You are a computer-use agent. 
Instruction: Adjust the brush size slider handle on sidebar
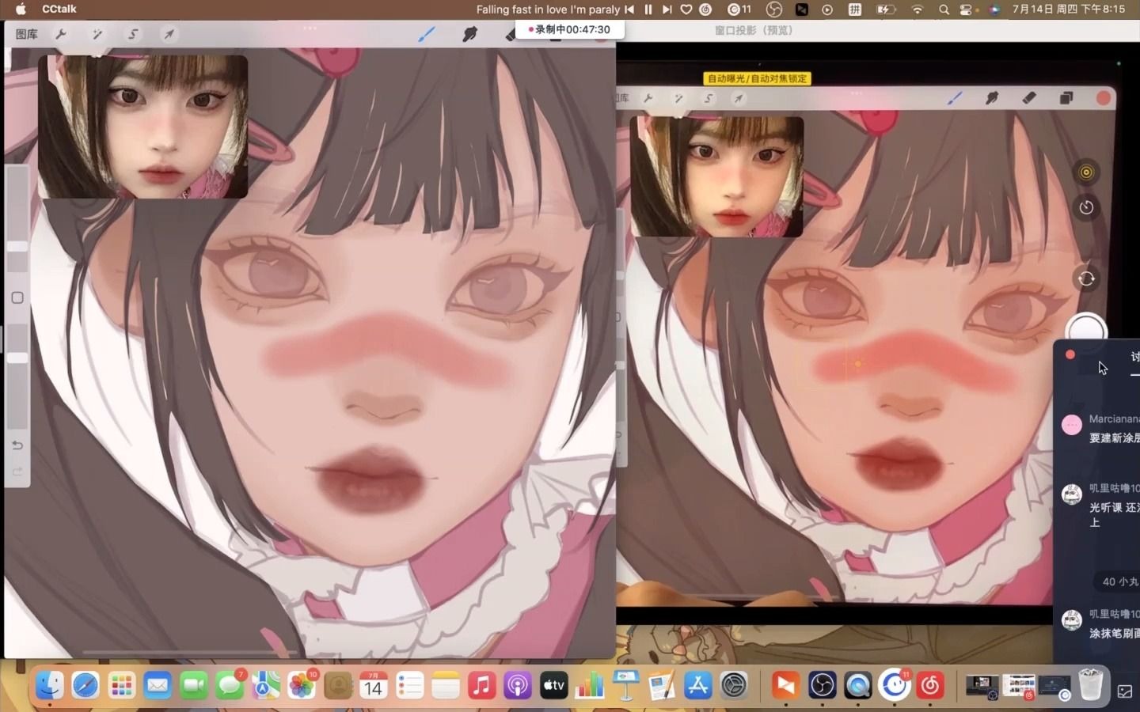click(x=17, y=247)
